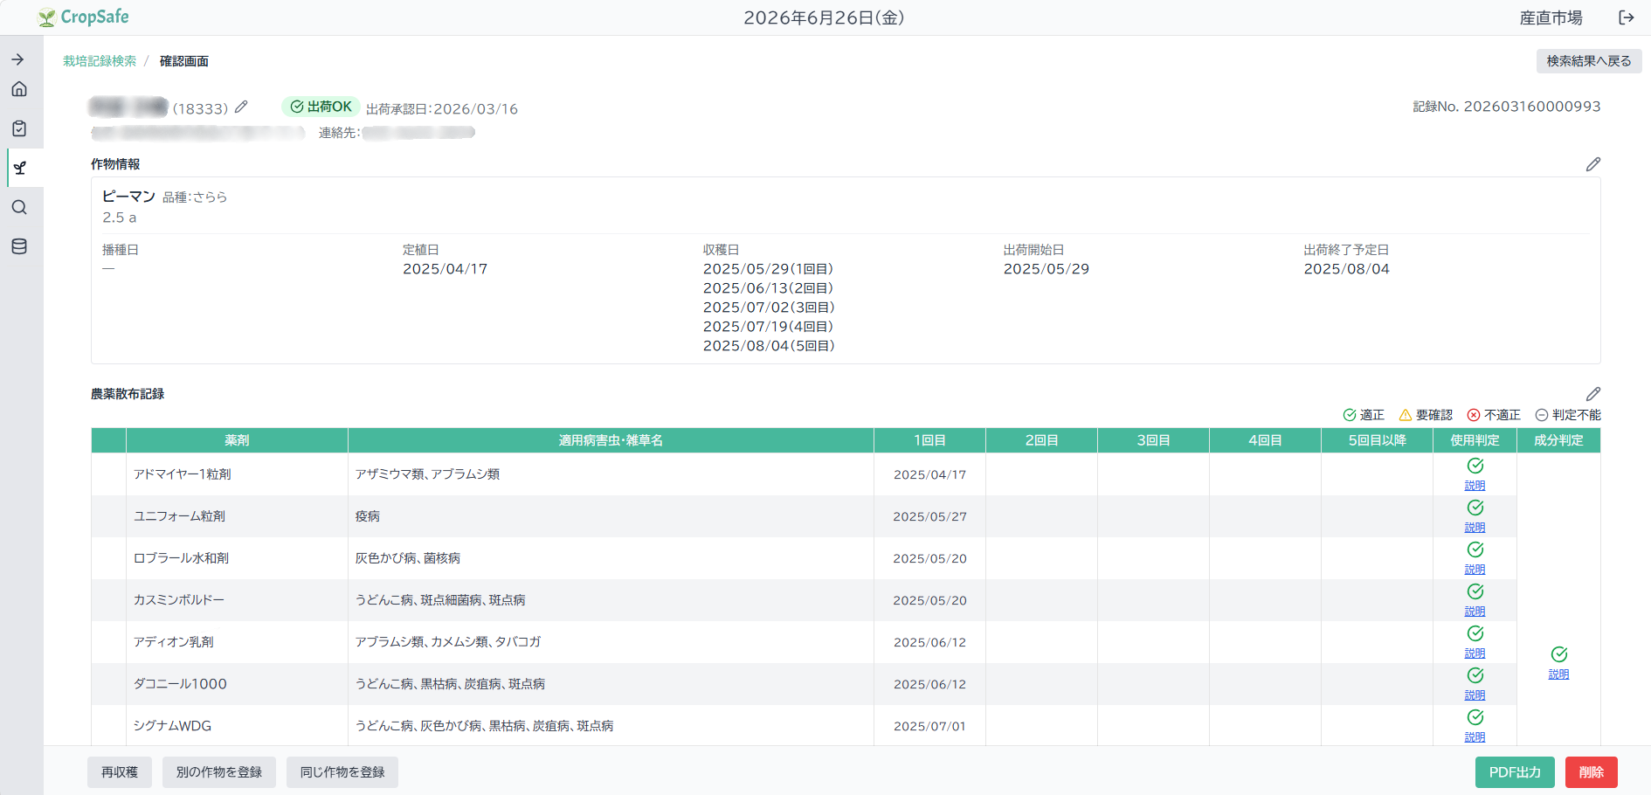
Task: Open 説明 link for ユニフォーム粒剤
Action: [x=1475, y=528]
